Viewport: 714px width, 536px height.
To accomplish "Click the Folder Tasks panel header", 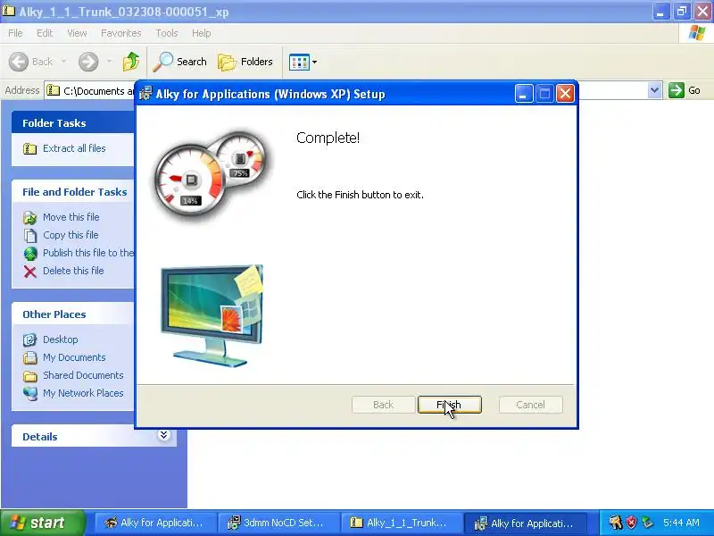I will [73, 122].
